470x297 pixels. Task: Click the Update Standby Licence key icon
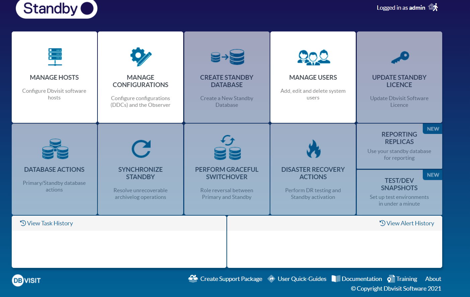coord(400,57)
